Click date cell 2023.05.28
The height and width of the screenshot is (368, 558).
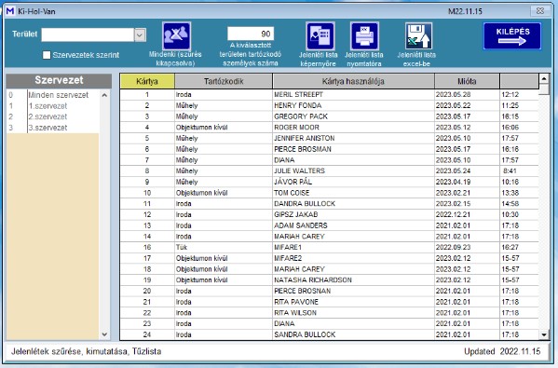467,95
